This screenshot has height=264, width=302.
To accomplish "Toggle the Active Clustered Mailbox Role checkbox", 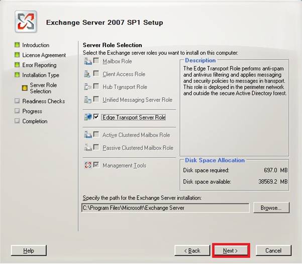I will (96, 134).
